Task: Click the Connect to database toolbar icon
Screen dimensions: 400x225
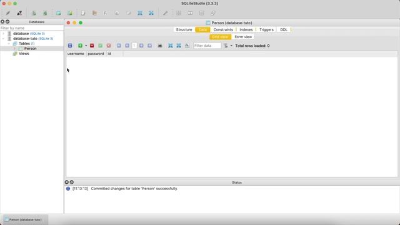Action: click(x=8, y=13)
